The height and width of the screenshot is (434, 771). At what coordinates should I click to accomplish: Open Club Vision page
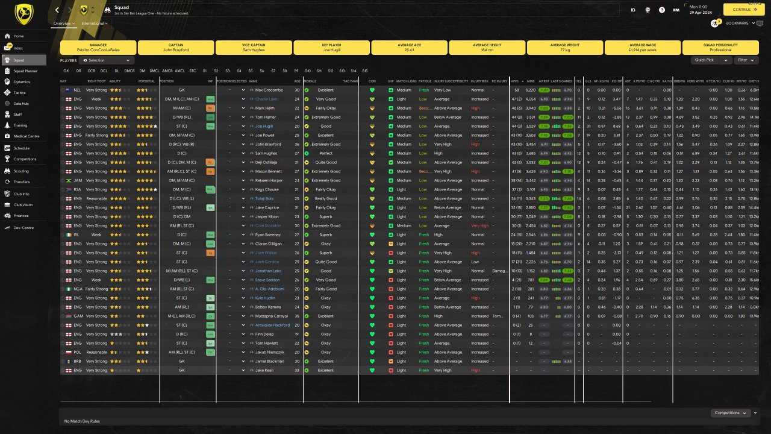(x=23, y=205)
